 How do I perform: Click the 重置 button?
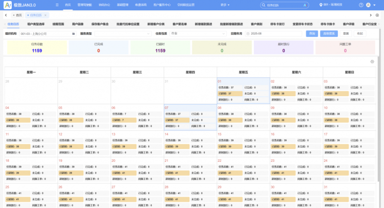click(346, 34)
